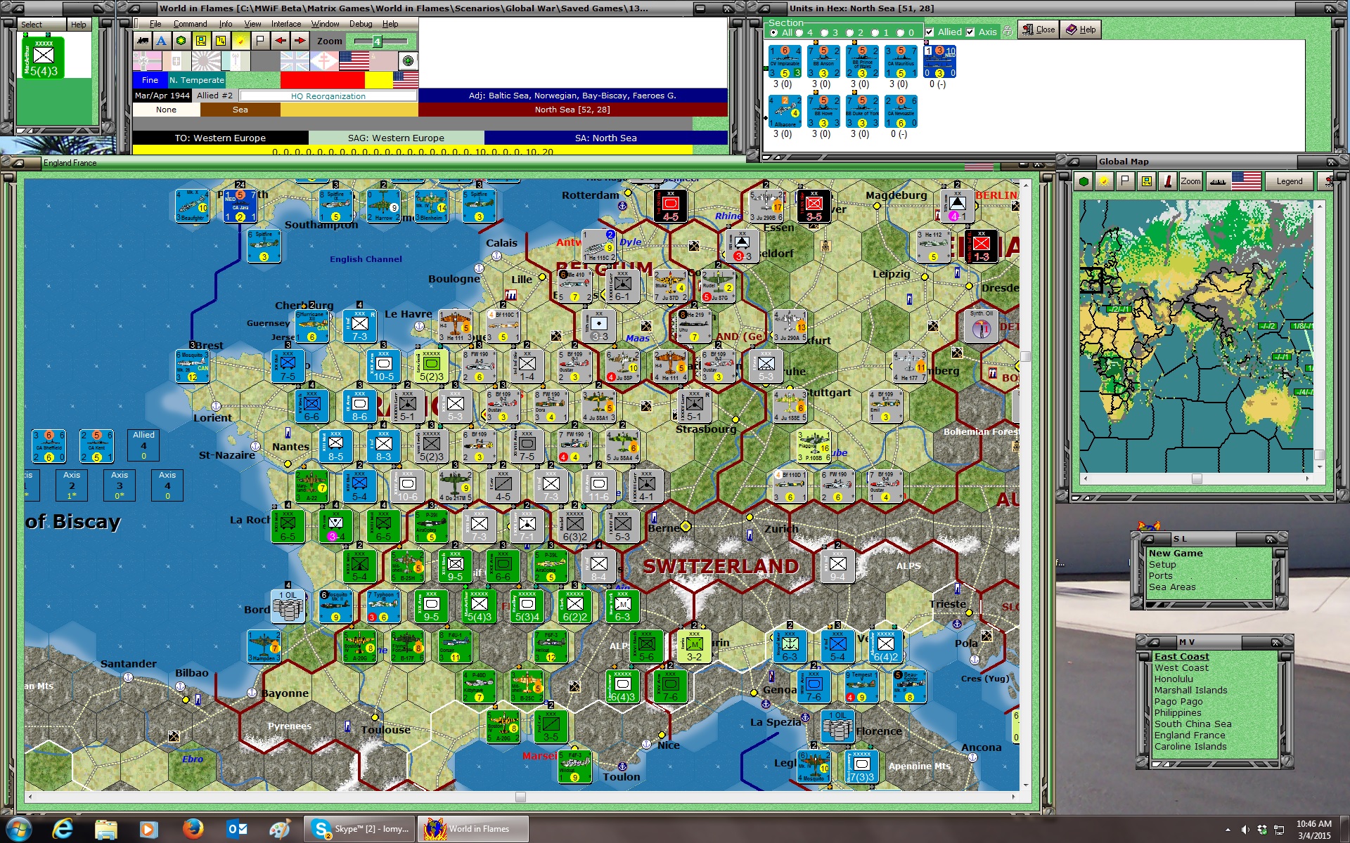Select Section 1 radio button
The width and height of the screenshot is (1350, 843).
point(875,32)
